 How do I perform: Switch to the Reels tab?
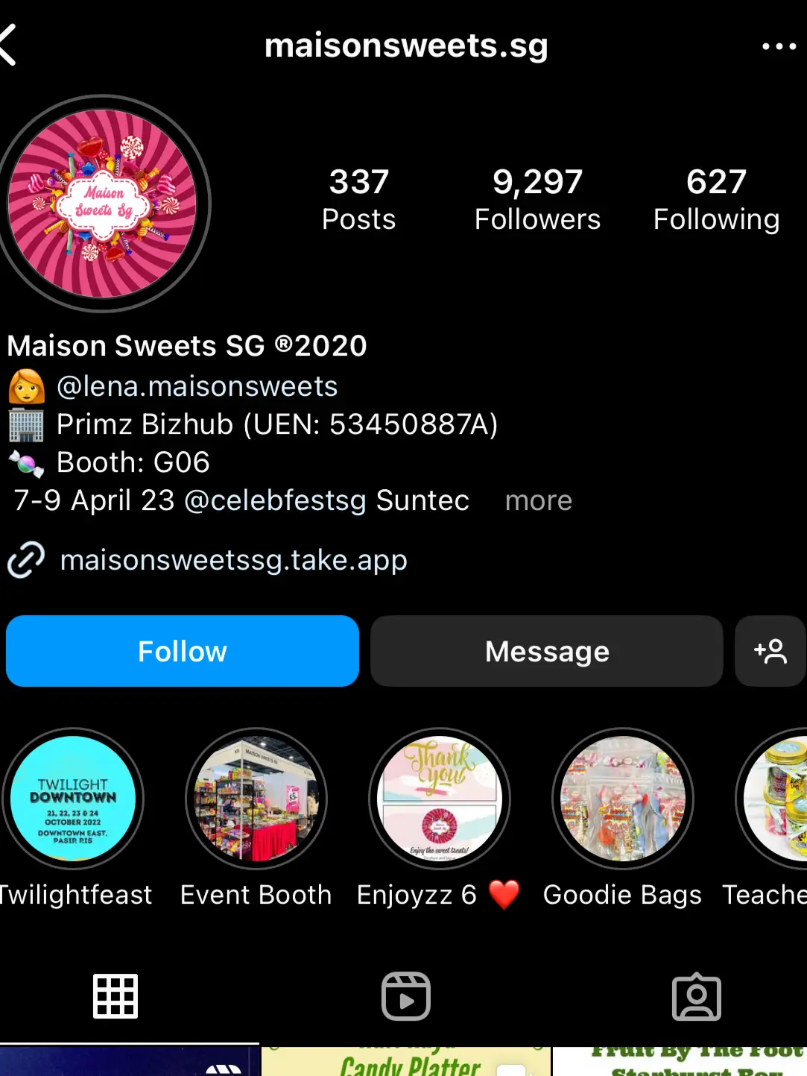point(406,996)
